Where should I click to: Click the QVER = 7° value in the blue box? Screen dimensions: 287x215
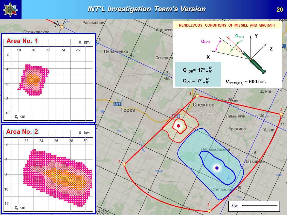pos(196,81)
